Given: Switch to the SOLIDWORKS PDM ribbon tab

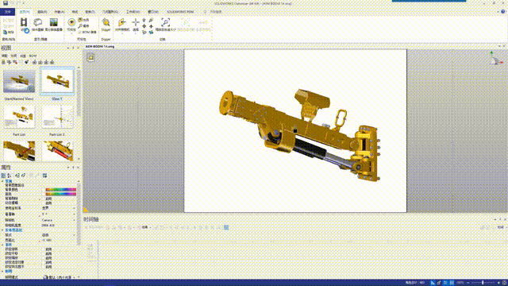Looking at the screenshot, I should pyautogui.click(x=180, y=12).
